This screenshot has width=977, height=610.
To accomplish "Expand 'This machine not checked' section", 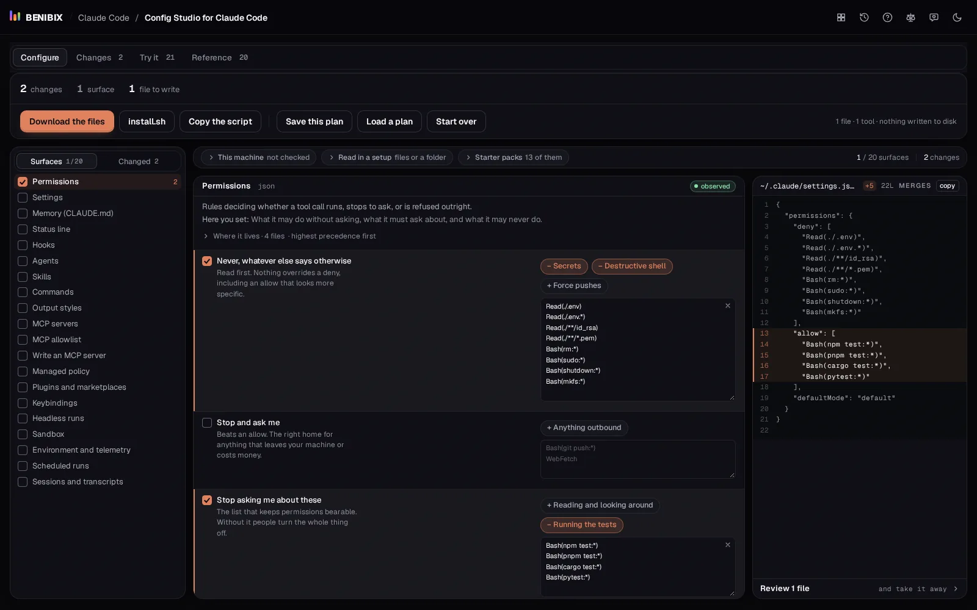I will [258, 157].
